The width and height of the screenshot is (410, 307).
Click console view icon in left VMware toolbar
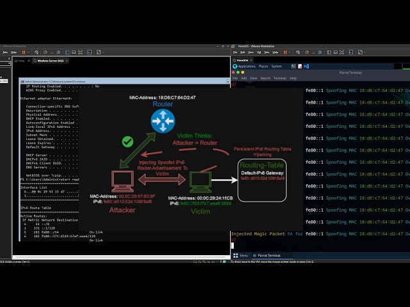[74, 52]
